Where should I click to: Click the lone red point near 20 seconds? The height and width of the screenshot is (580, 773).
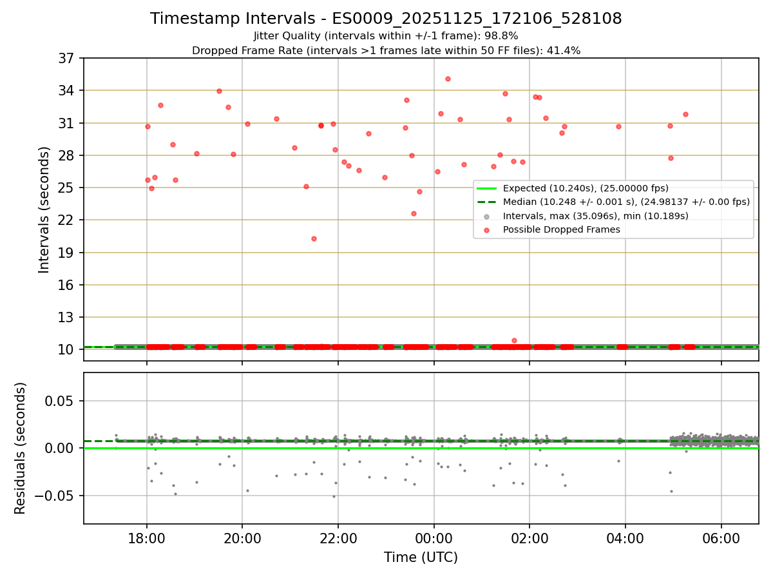pos(314,238)
